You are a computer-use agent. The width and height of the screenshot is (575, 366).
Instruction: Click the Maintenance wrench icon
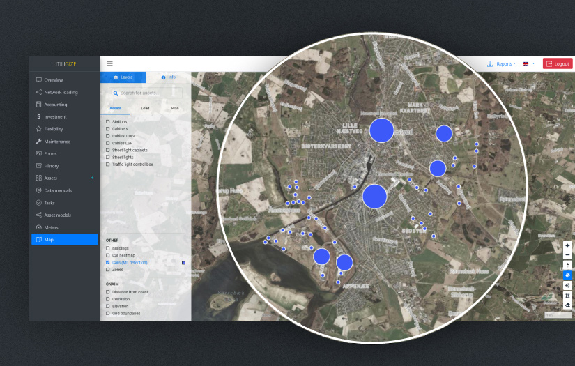[x=38, y=142]
